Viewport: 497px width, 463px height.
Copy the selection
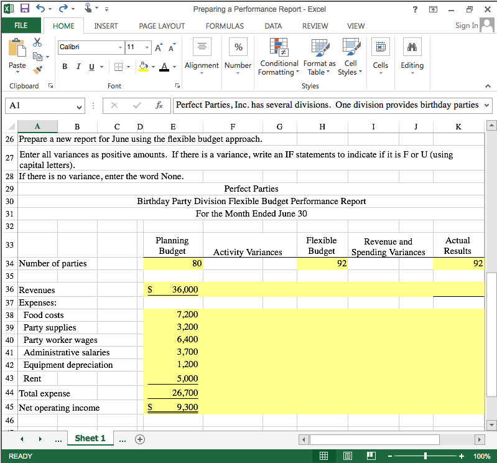click(x=38, y=57)
